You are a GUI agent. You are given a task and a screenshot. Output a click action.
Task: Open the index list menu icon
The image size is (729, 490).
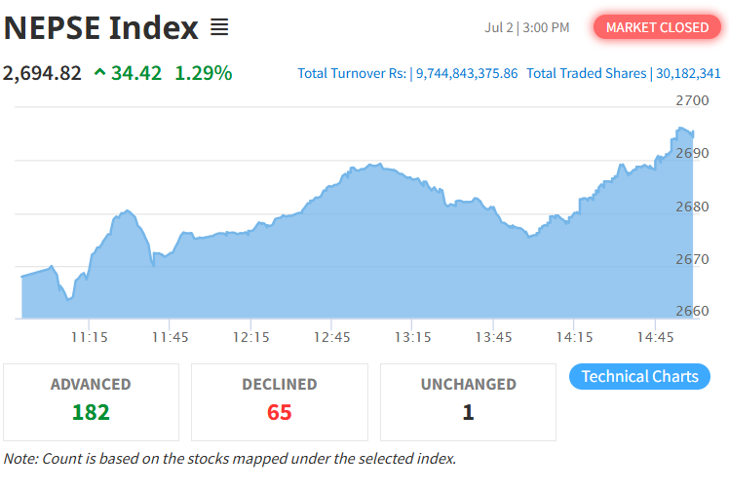point(219,27)
